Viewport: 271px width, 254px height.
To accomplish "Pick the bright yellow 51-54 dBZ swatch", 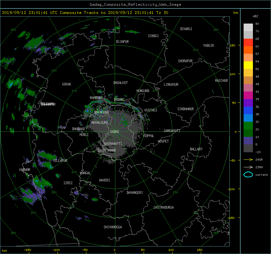I will (248, 65).
